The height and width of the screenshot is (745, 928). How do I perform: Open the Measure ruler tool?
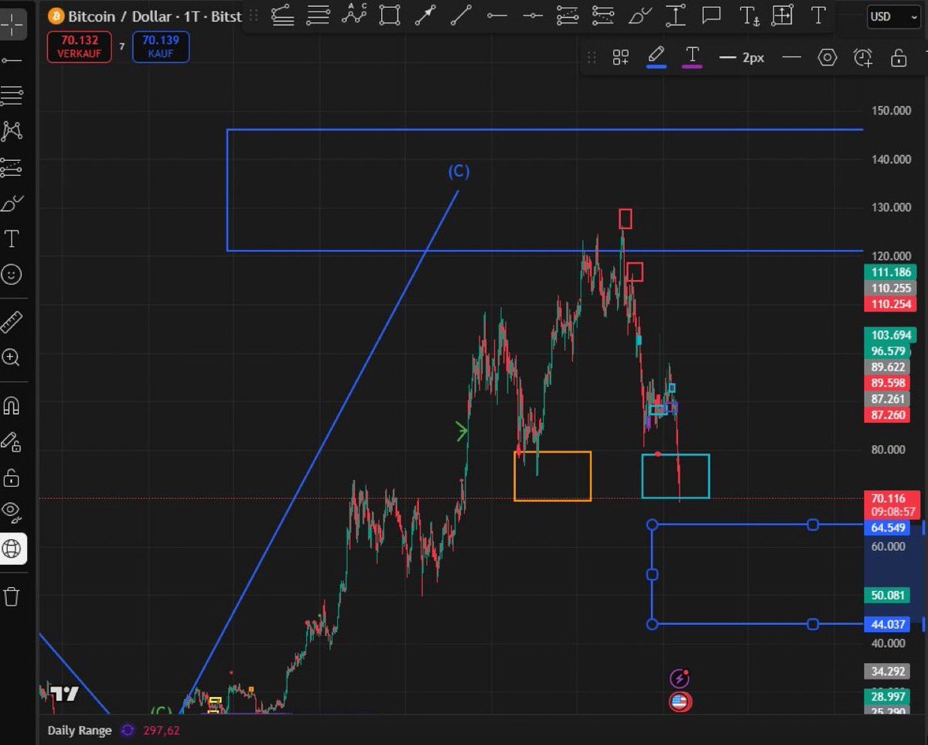(x=12, y=322)
